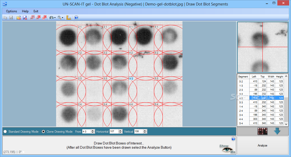Image resolution: width=291 pixels, height=157 pixels.
Task: Click the Width column header
Action: tap(271, 76)
